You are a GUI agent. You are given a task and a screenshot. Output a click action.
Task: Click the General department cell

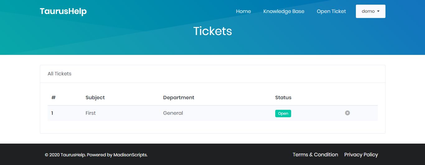click(x=173, y=113)
